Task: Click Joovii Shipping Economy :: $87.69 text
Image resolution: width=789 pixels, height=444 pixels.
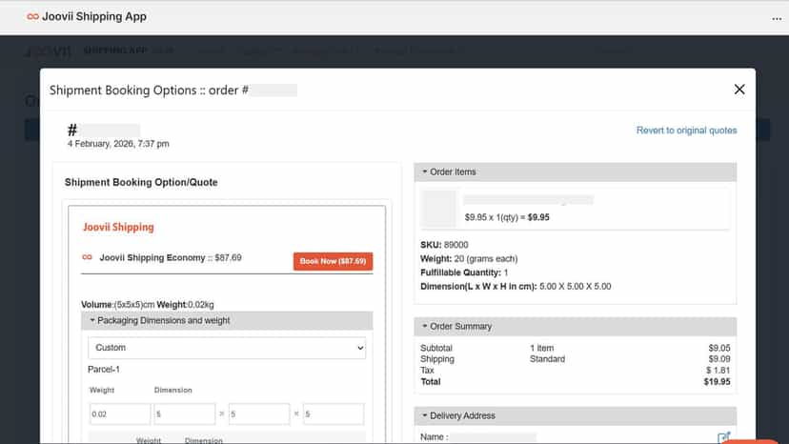Action: 171,258
